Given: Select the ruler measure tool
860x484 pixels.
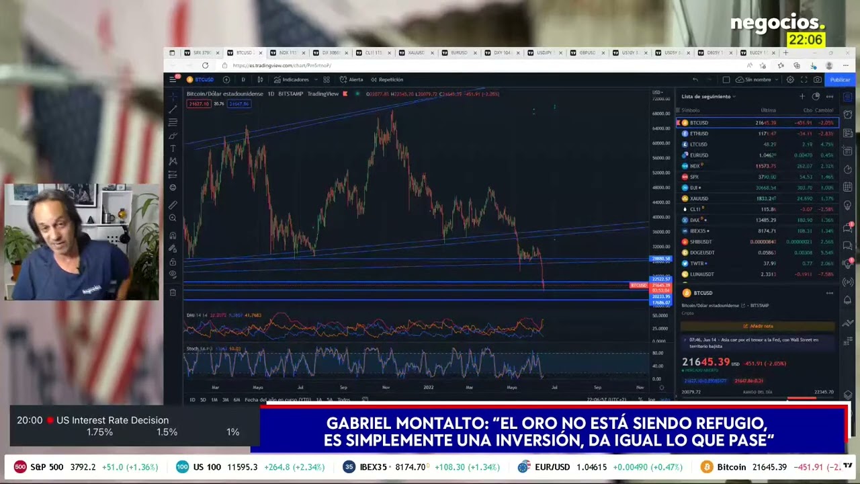Looking at the screenshot, I should click(x=173, y=205).
